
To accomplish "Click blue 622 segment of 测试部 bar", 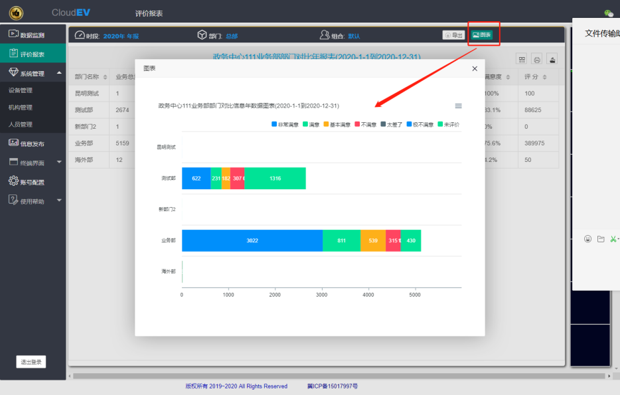I will pyautogui.click(x=196, y=179).
